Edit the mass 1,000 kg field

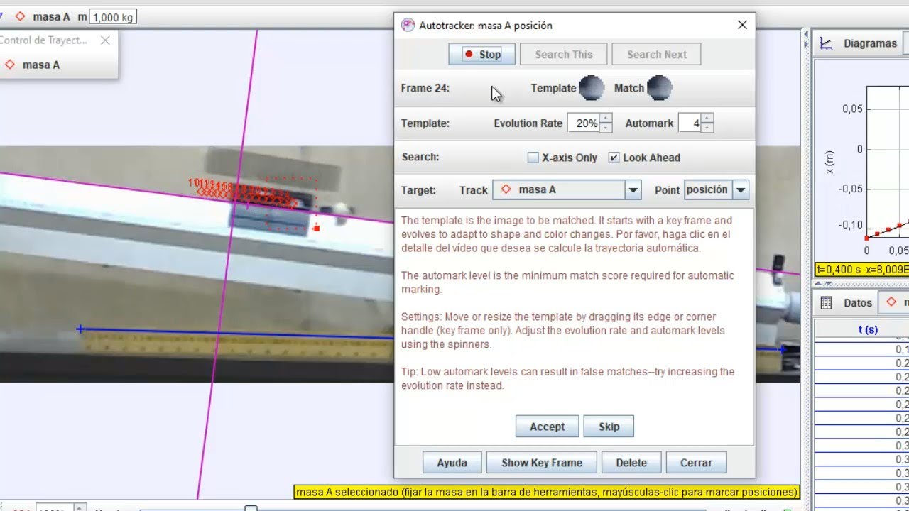click(114, 16)
